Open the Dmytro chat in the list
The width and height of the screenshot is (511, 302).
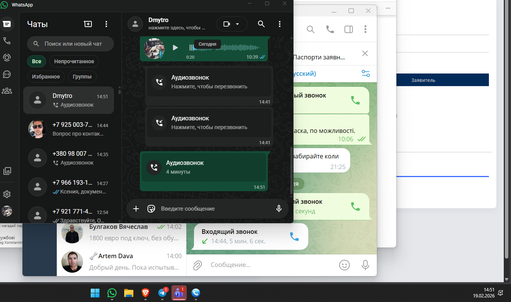point(69,100)
